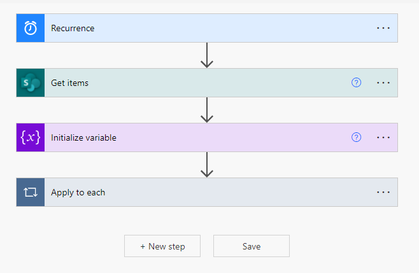Expand the Initialize variable card title

(x=83, y=137)
